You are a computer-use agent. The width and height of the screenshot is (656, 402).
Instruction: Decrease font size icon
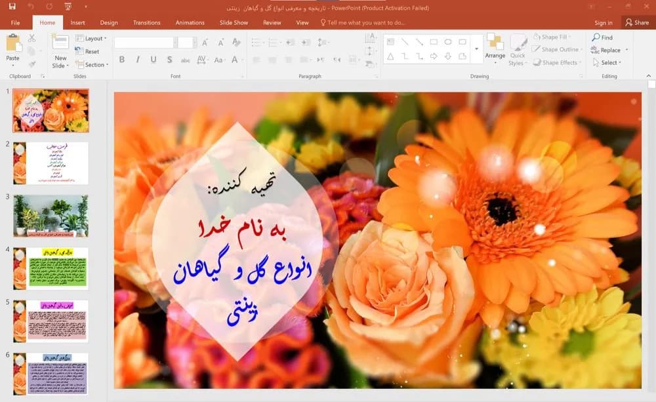220,42
